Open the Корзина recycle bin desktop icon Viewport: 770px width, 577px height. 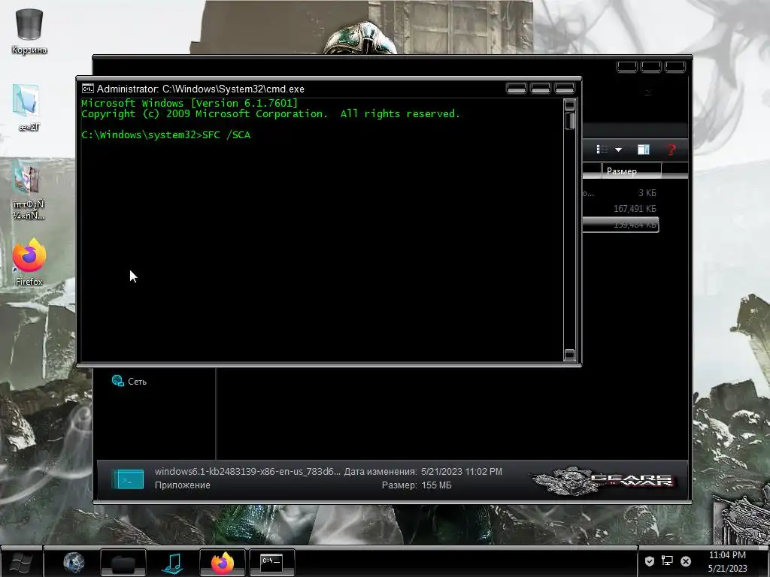tap(29, 30)
